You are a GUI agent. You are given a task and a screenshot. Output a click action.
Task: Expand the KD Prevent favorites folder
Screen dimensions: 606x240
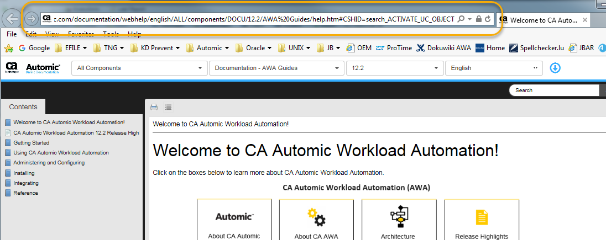155,48
